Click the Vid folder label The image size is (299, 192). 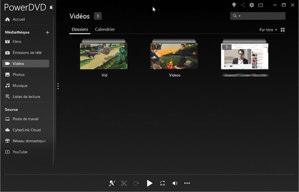[x=104, y=75]
